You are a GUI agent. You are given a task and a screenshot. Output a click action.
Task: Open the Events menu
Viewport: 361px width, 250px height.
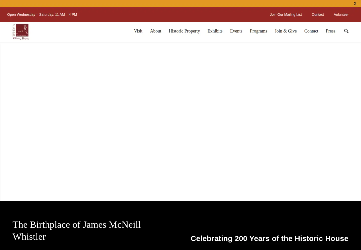tap(236, 31)
